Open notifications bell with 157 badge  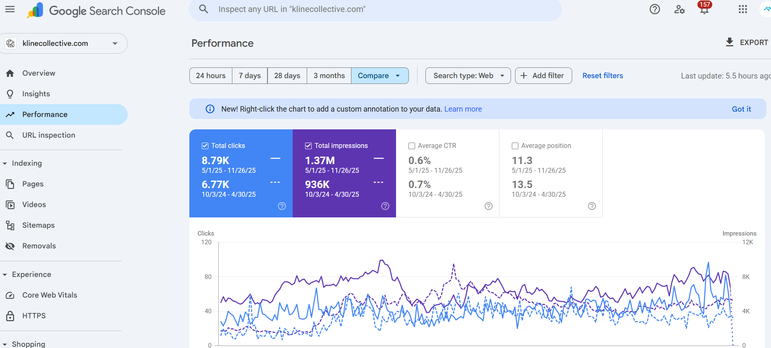tap(704, 9)
